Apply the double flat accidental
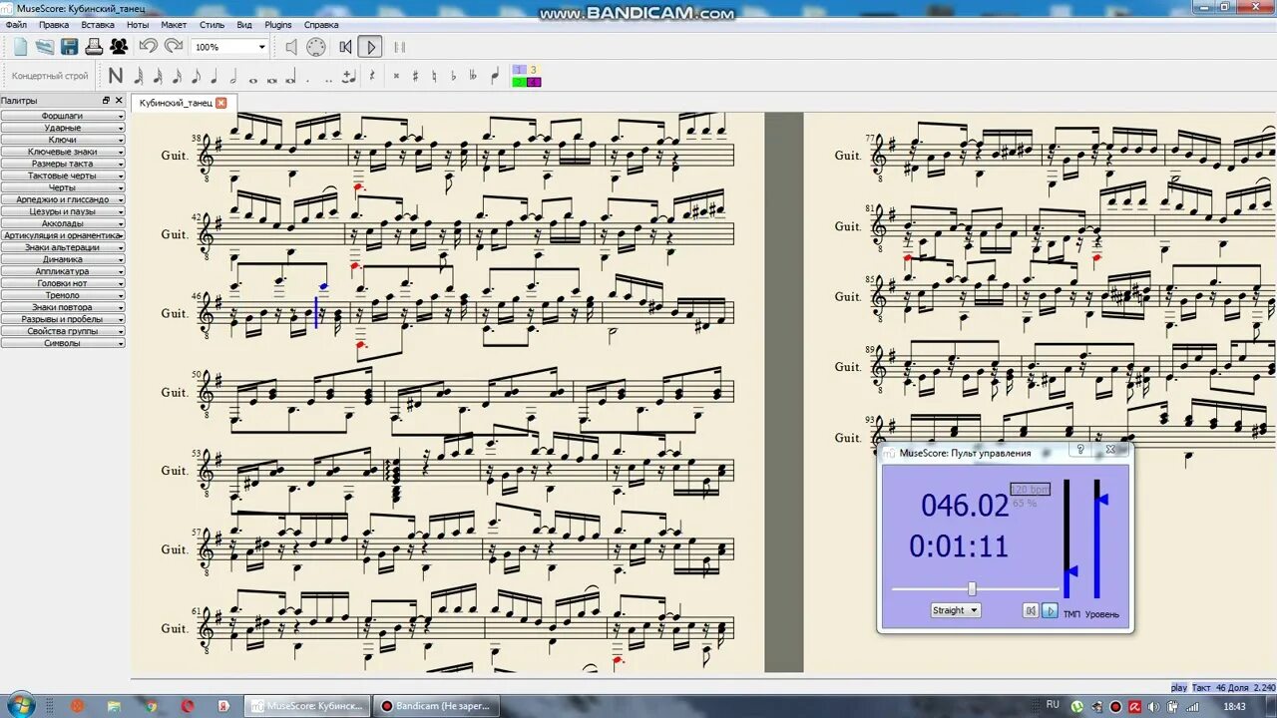Screen dimensions: 1277x718 [x=473, y=76]
